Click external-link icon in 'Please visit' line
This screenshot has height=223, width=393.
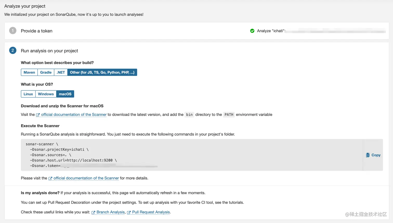pos(50,178)
